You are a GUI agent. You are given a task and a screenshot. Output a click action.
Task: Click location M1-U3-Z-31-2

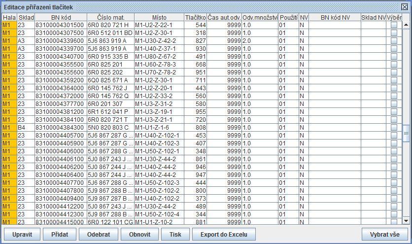(159, 104)
